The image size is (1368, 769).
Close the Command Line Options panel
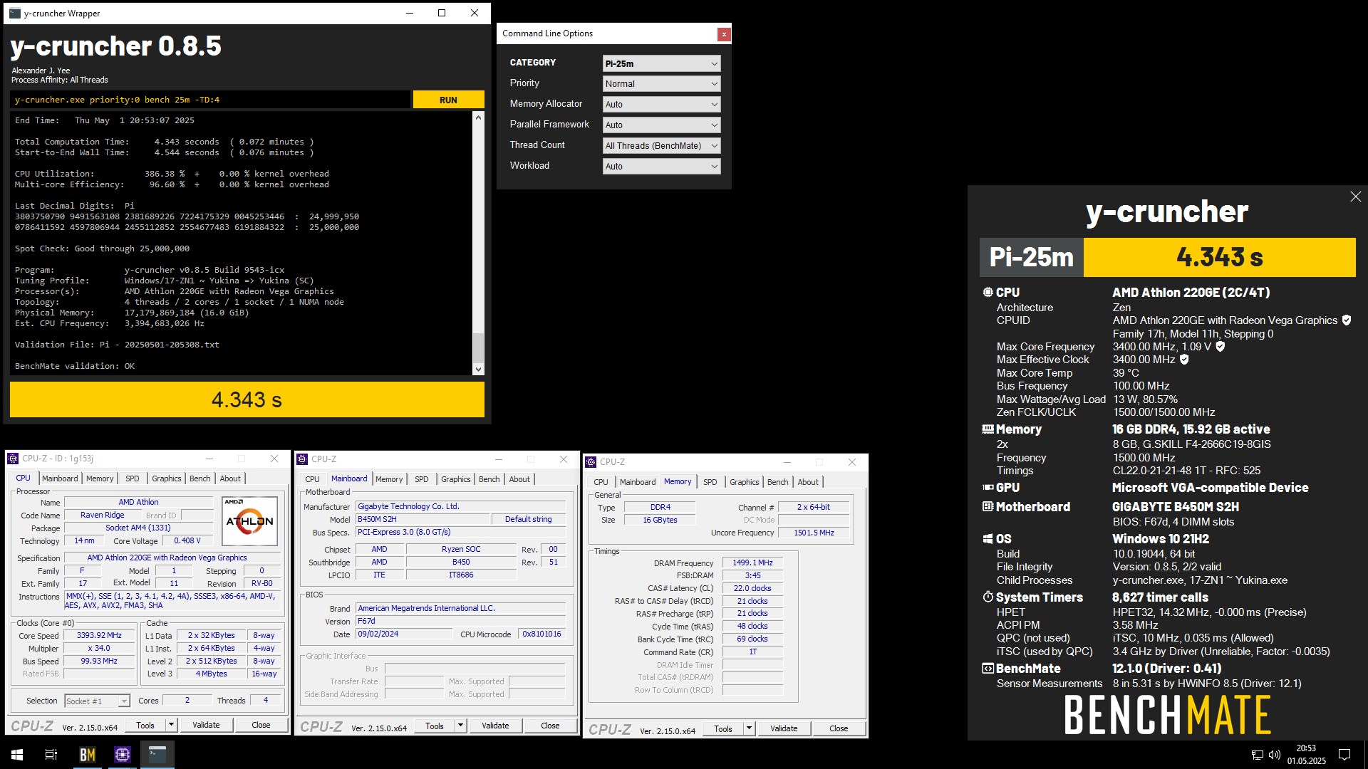coord(723,34)
